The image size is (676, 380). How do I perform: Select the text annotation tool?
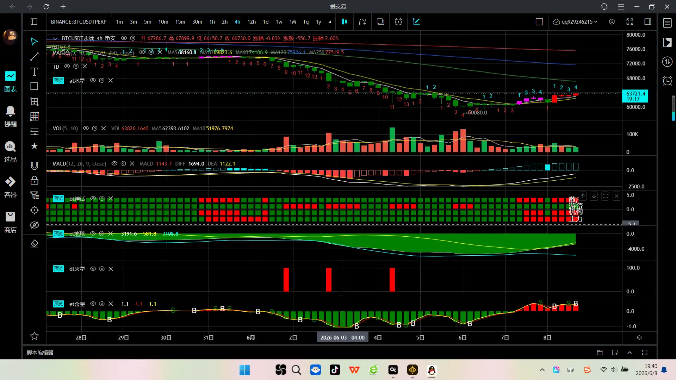[x=34, y=72]
